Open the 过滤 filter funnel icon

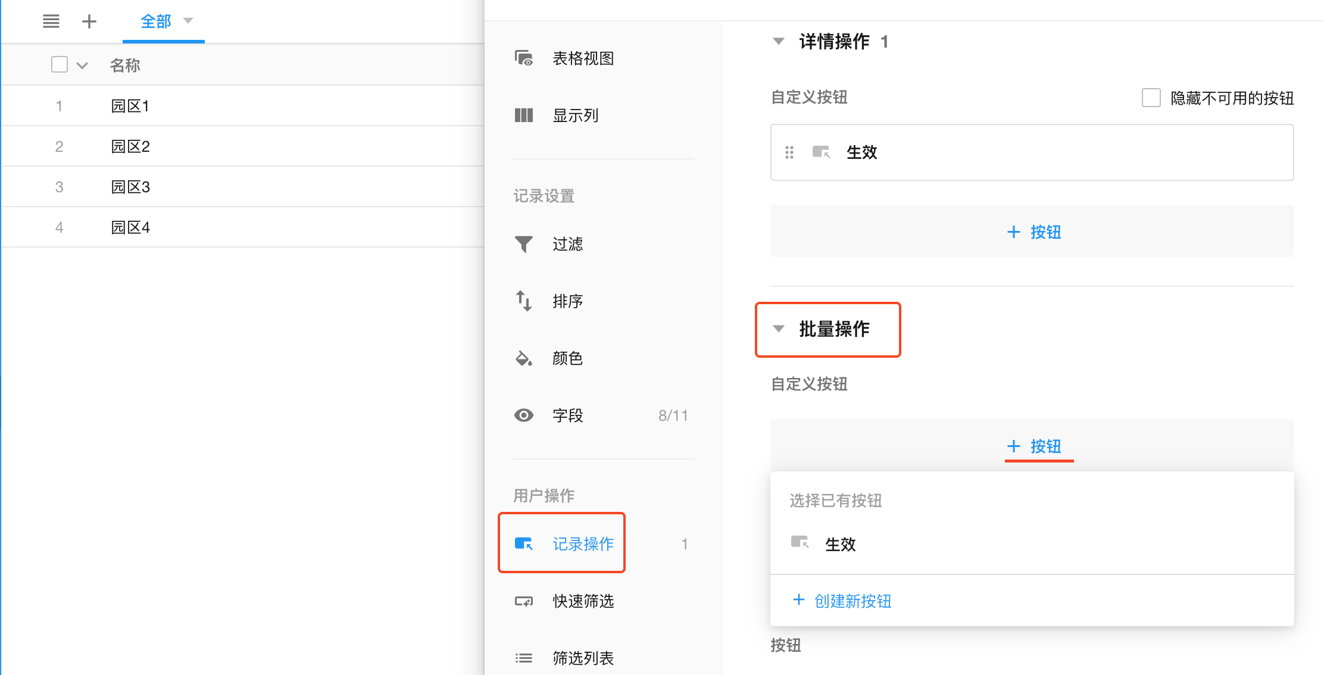(524, 243)
